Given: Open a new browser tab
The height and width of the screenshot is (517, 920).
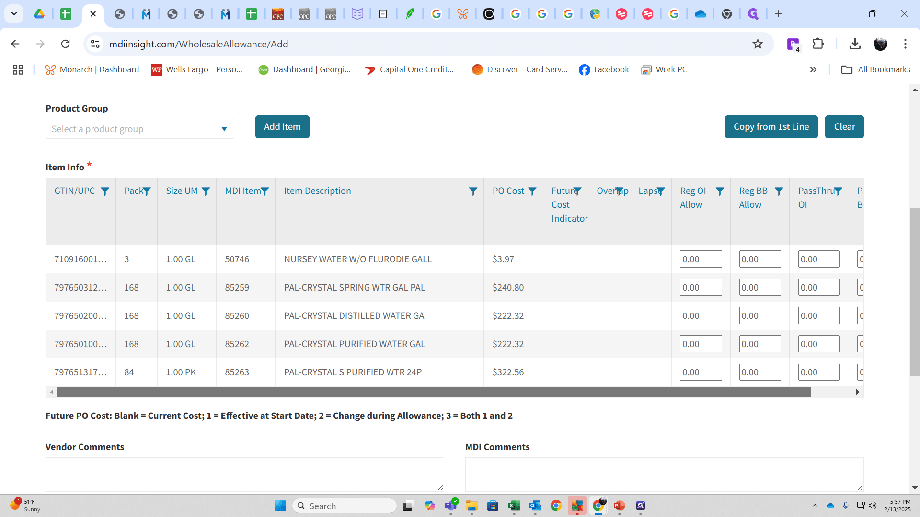Looking at the screenshot, I should [778, 14].
